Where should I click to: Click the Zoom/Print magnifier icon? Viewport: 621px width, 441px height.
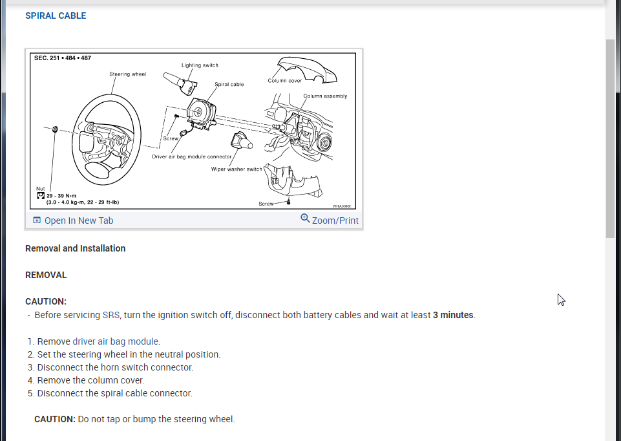click(x=305, y=219)
